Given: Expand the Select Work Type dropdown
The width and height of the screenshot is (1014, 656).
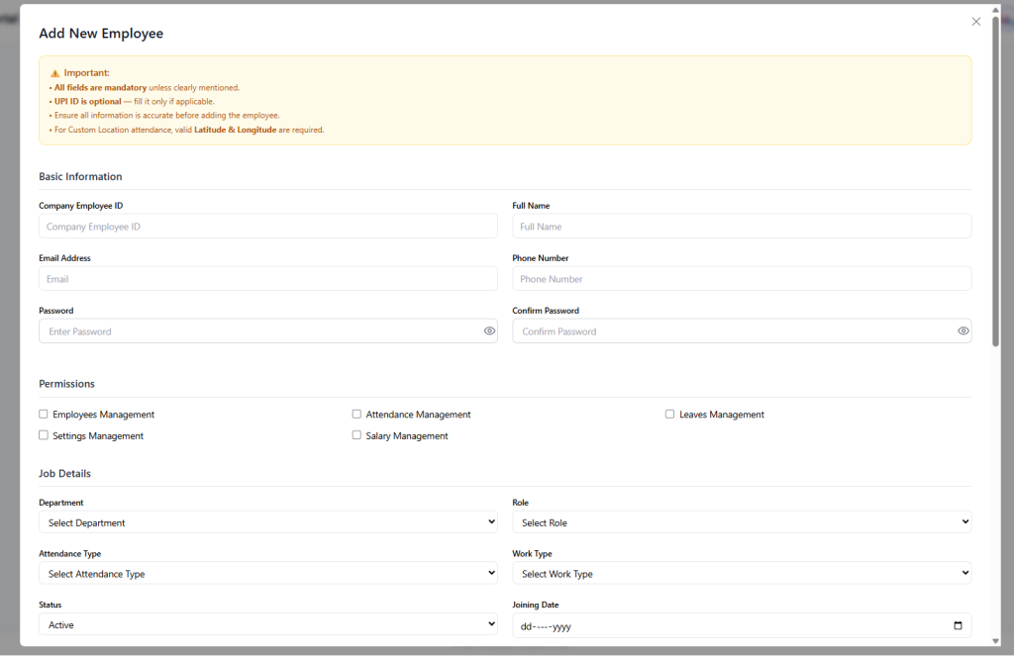Looking at the screenshot, I should click(x=741, y=574).
